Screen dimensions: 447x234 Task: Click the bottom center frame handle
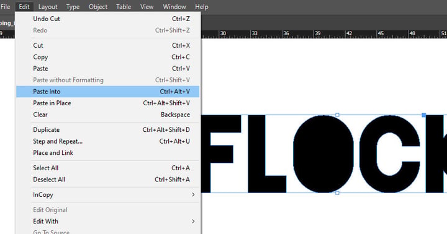click(x=337, y=193)
